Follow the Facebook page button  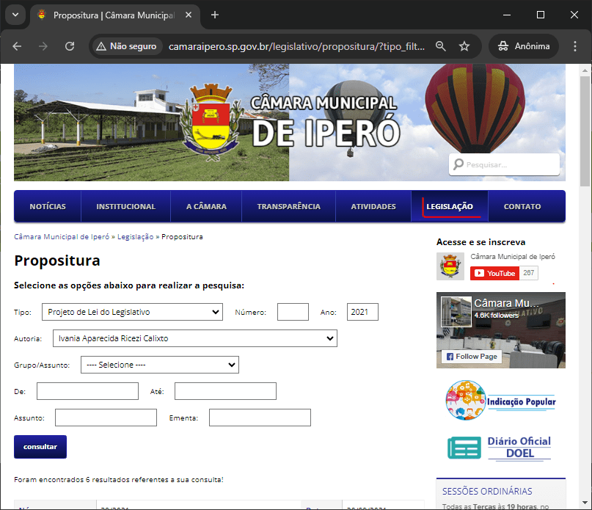click(x=471, y=357)
